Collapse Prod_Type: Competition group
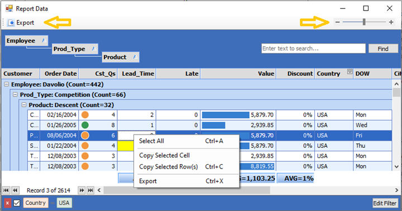Viewport: 402px width, 211px height. tap(15, 94)
